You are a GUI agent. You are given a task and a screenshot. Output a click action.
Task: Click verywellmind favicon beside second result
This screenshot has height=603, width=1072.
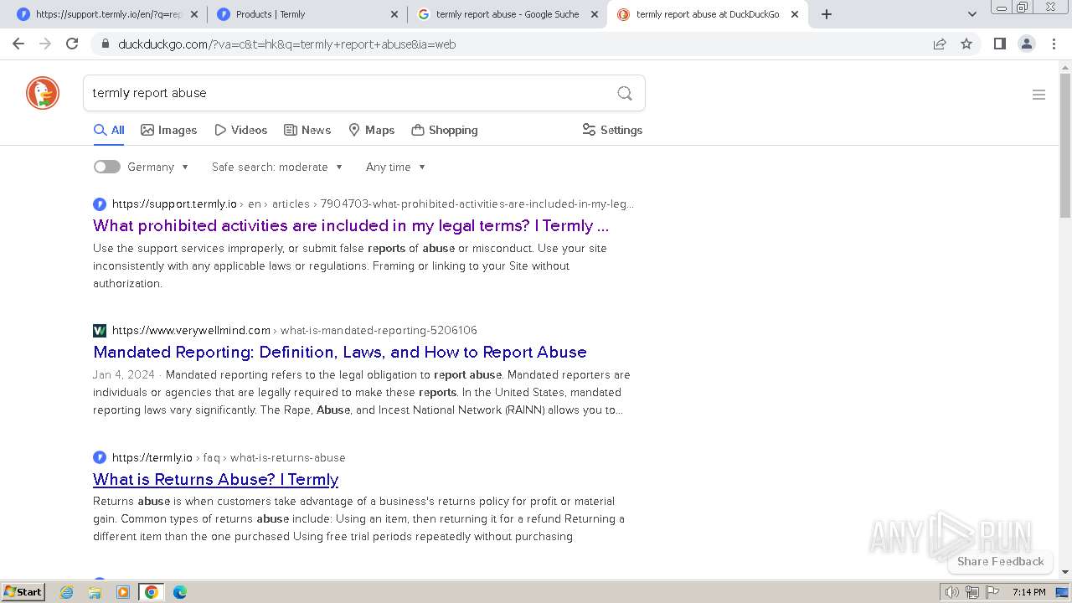[x=100, y=330]
